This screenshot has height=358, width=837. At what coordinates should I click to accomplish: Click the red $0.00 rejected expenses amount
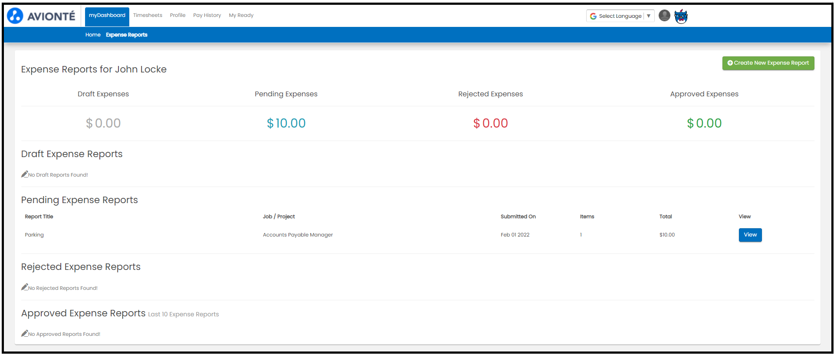(x=490, y=123)
